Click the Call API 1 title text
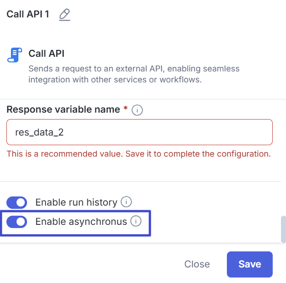Viewport: 286px width, 283px height. 28,14
